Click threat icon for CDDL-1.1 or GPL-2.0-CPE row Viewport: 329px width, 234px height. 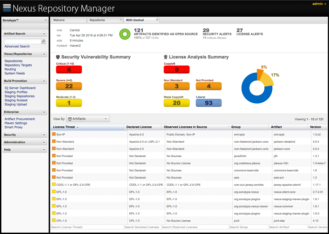pyautogui.click(x=54, y=184)
